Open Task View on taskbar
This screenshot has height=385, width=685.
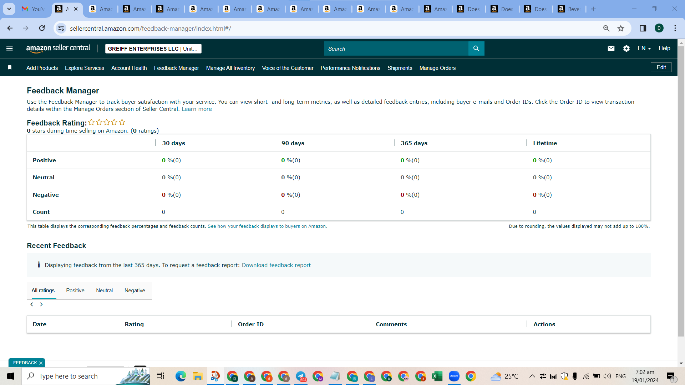coord(161,376)
